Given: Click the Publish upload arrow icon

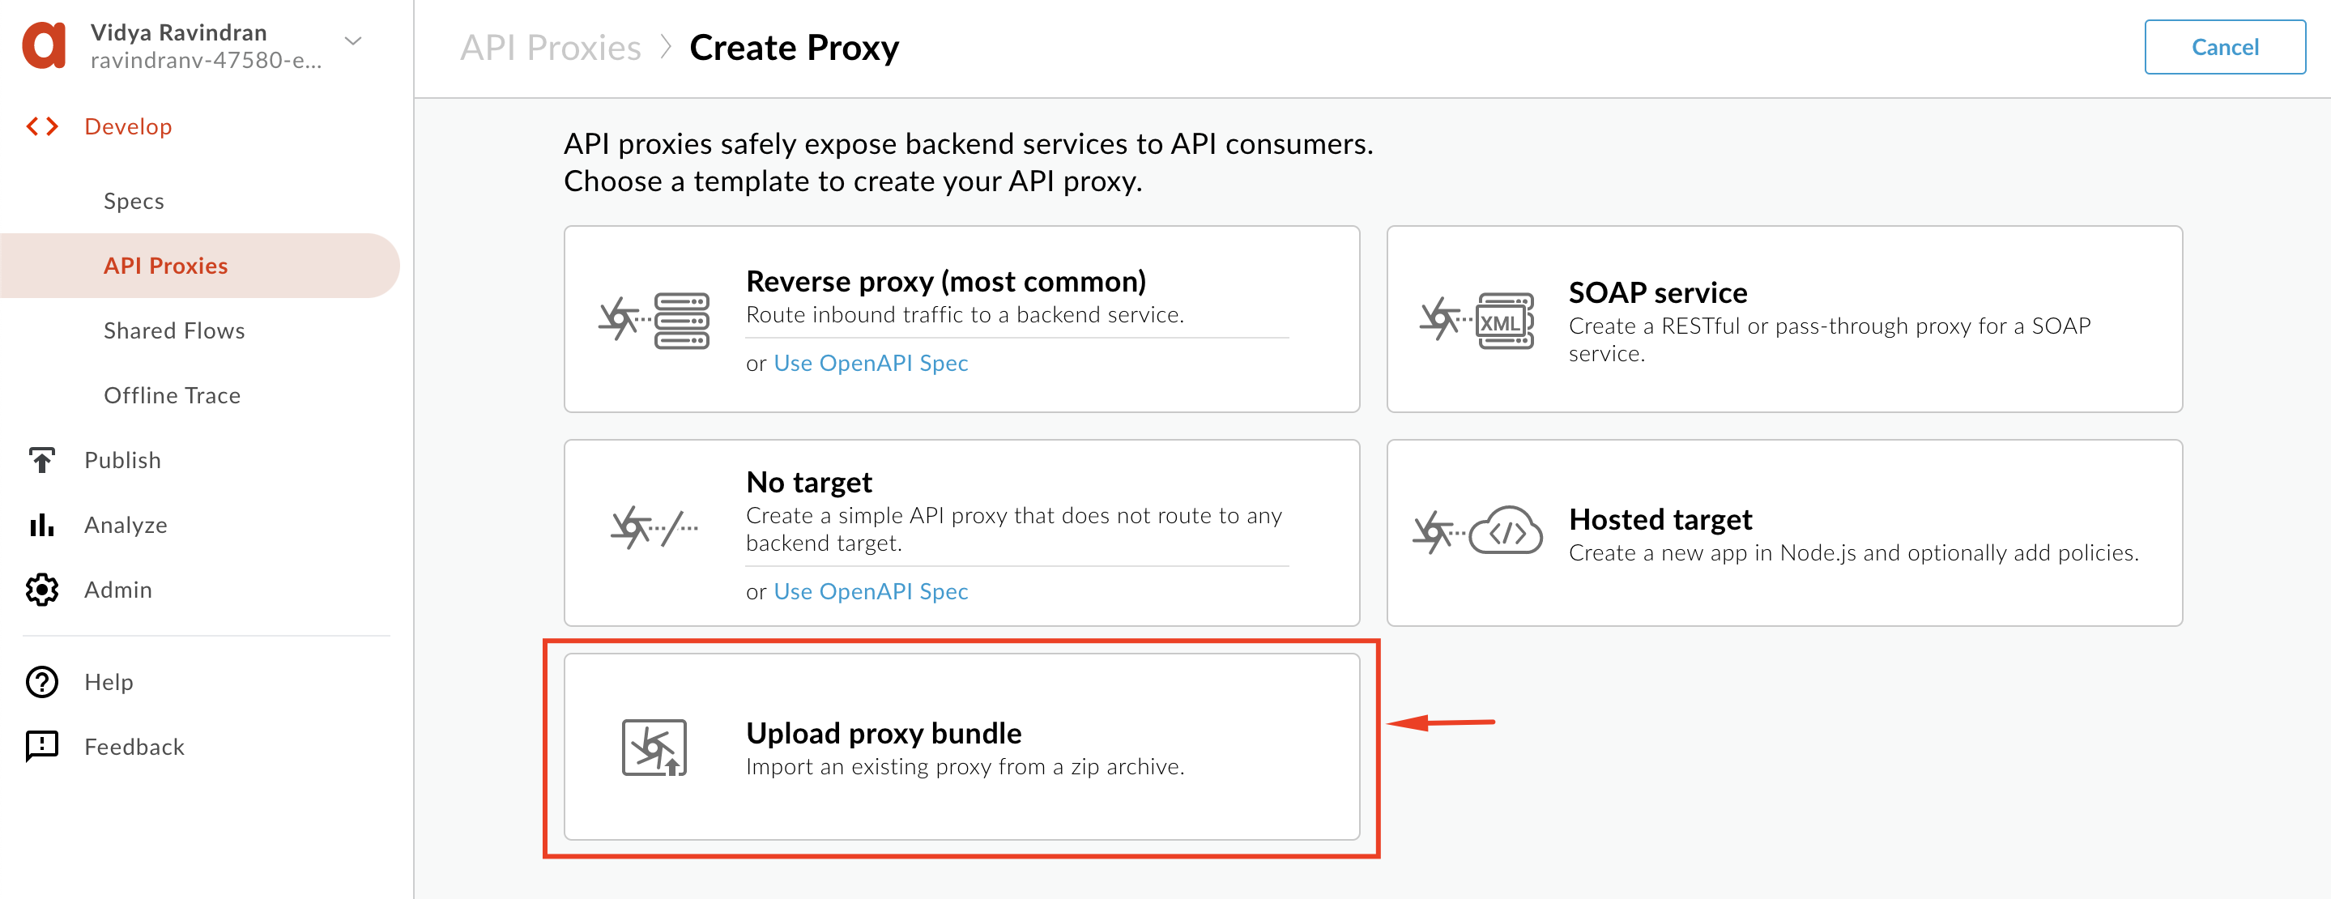Looking at the screenshot, I should (41, 459).
